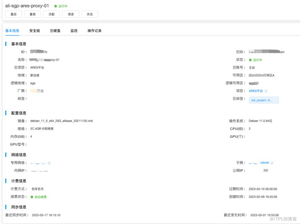
Task: Open the 操作记录 tab
Action: (94, 31)
